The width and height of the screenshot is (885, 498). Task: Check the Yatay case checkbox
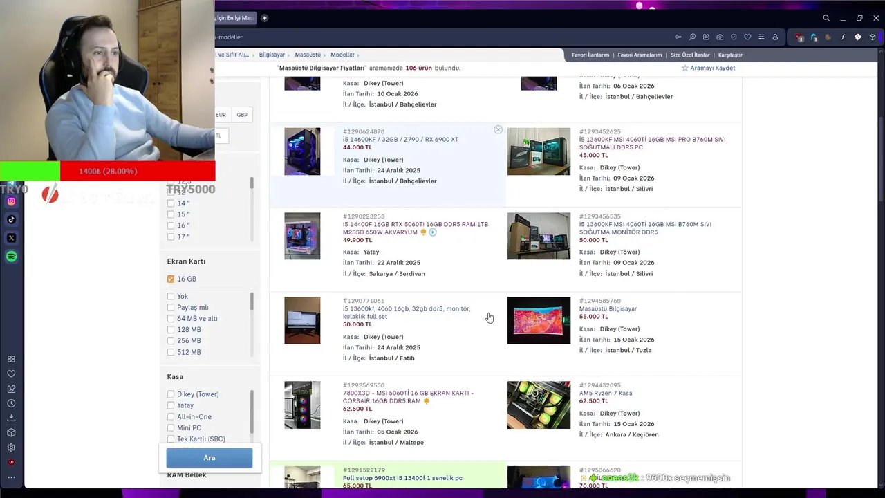point(171,405)
